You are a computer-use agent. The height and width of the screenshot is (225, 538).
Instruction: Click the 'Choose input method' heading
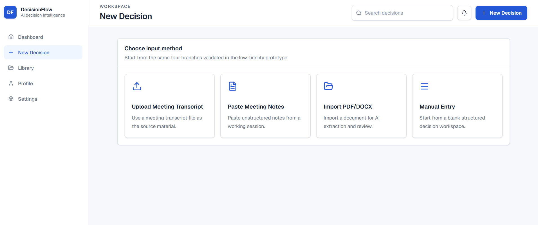coord(153,48)
